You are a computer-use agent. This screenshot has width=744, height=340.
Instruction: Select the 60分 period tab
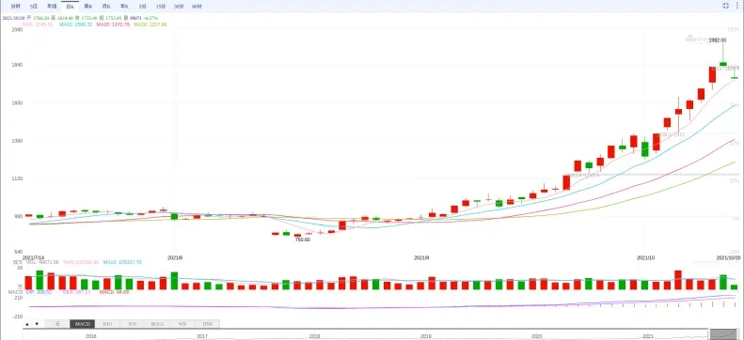pos(197,7)
